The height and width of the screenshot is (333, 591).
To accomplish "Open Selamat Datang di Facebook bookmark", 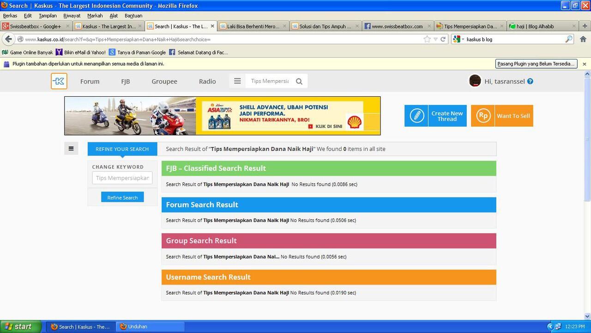I will [x=199, y=53].
